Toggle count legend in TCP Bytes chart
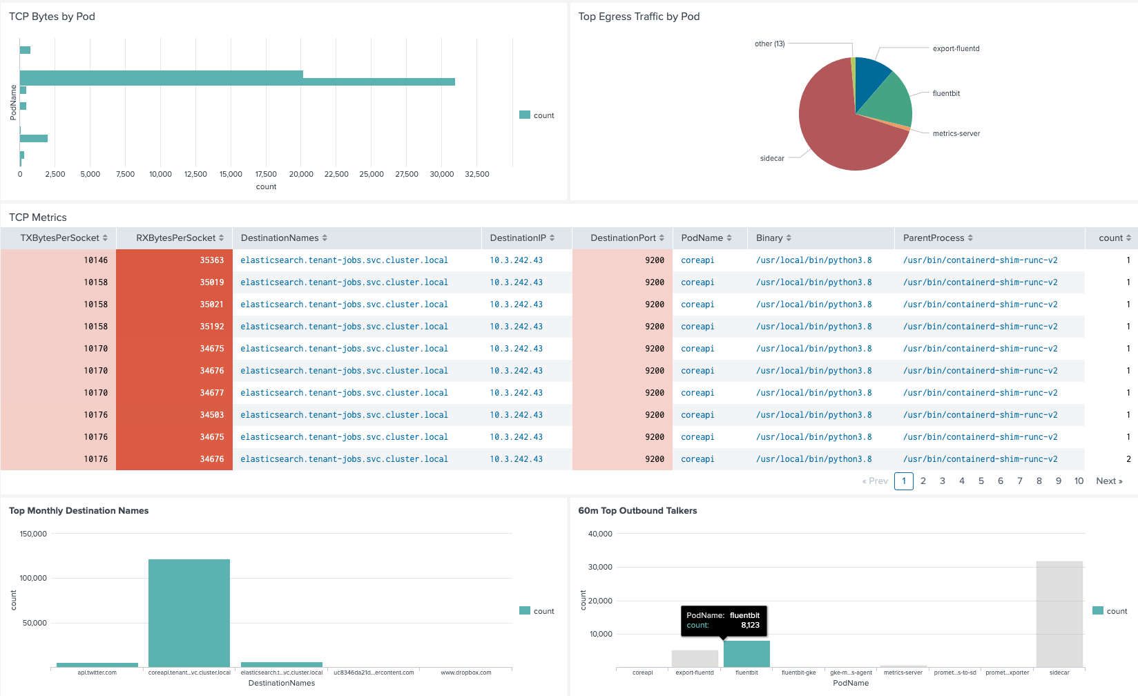 tap(537, 115)
